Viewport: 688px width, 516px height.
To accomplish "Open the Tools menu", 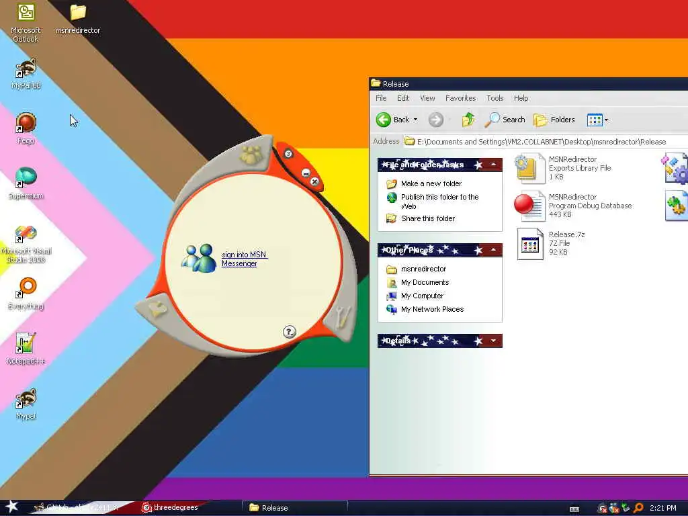I will 495,98.
